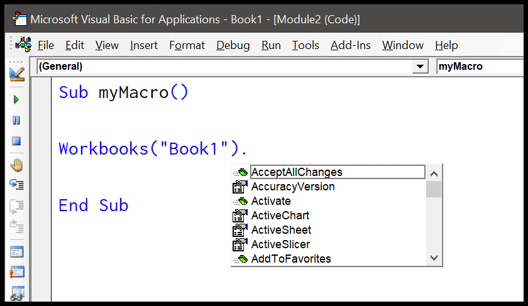This screenshot has height=306, width=528.
Task: Click the autocomplete list down scroll arrow
Action: [x=434, y=258]
